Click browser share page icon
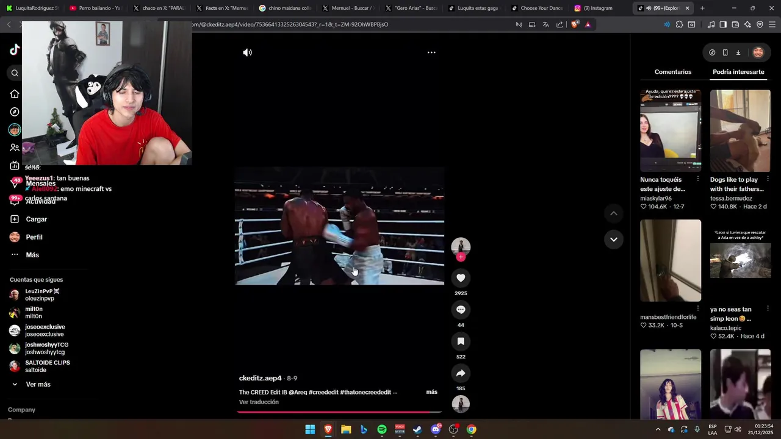 pos(560,24)
